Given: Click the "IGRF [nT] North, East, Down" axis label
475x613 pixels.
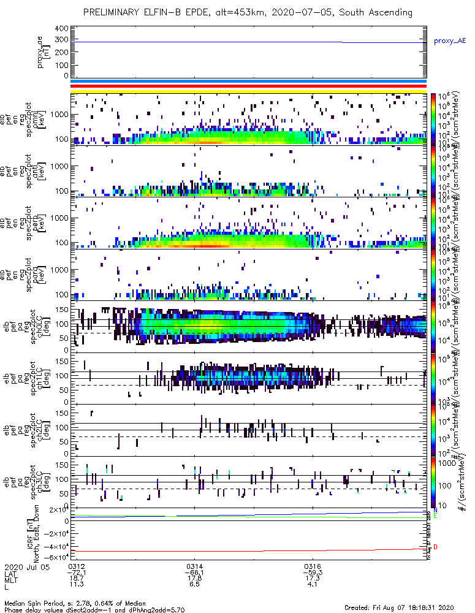Looking at the screenshot, I should point(32,533).
